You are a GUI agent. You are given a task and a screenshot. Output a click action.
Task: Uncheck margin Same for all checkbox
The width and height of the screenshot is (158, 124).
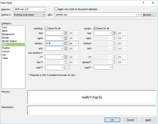pyautogui.click(x=95, y=28)
